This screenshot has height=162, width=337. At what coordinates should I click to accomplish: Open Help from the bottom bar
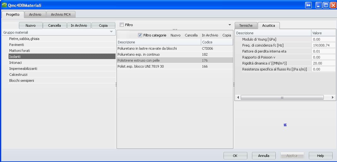[x=320, y=155]
